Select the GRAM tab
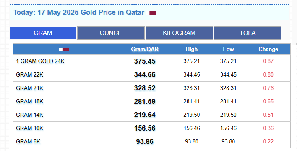This screenshot has height=151, width=297. [43, 33]
